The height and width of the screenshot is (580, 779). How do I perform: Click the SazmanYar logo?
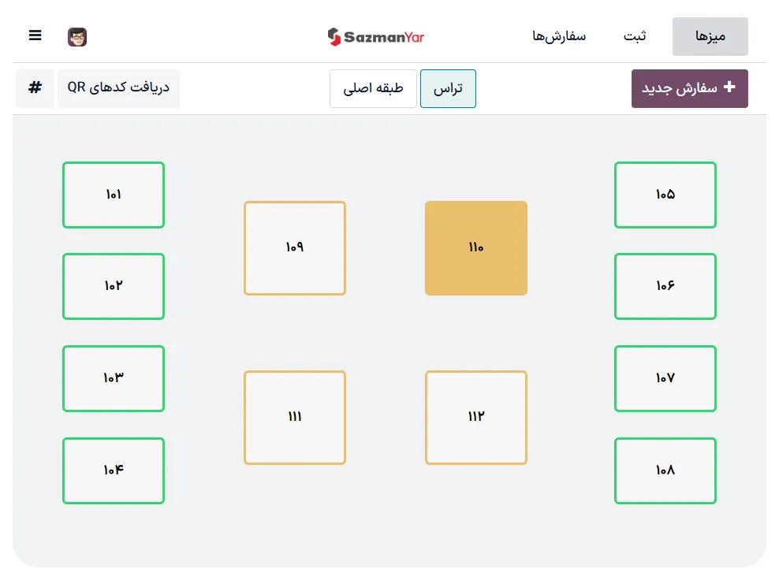[x=375, y=36]
